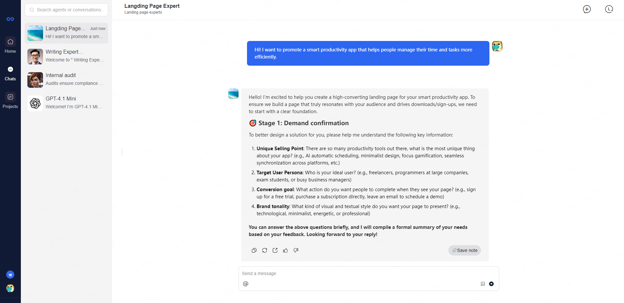Regenerate the assistant's response
Image resolution: width=624 pixels, height=303 pixels.
(265, 250)
